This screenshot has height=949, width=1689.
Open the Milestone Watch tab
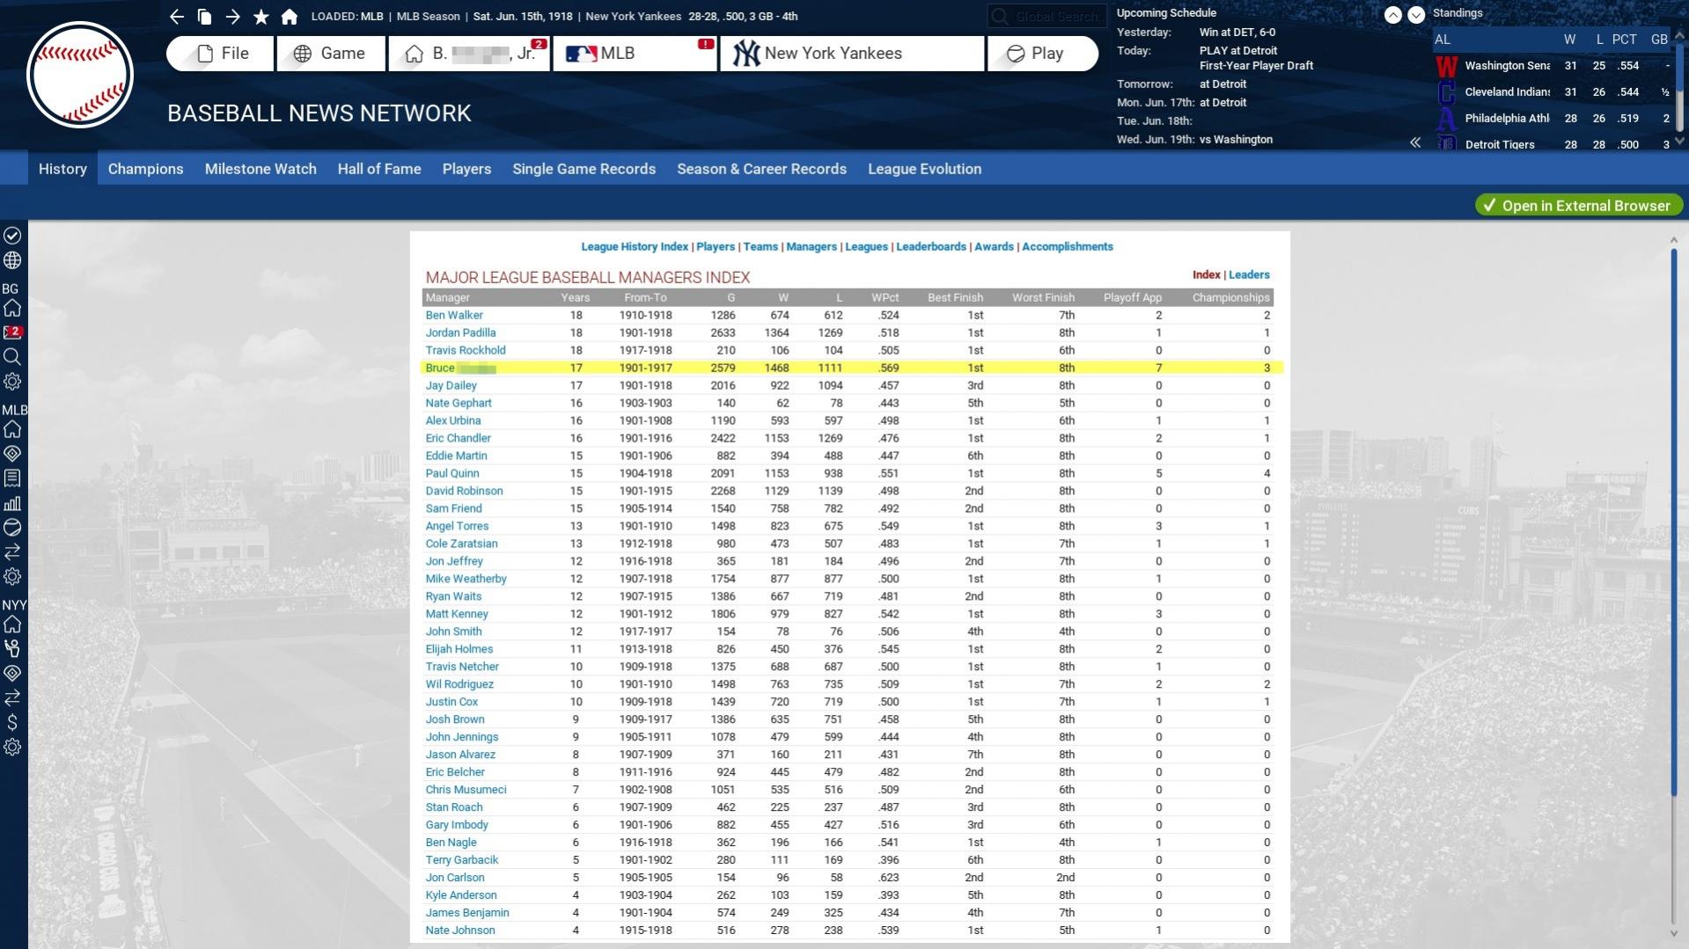[x=261, y=169]
